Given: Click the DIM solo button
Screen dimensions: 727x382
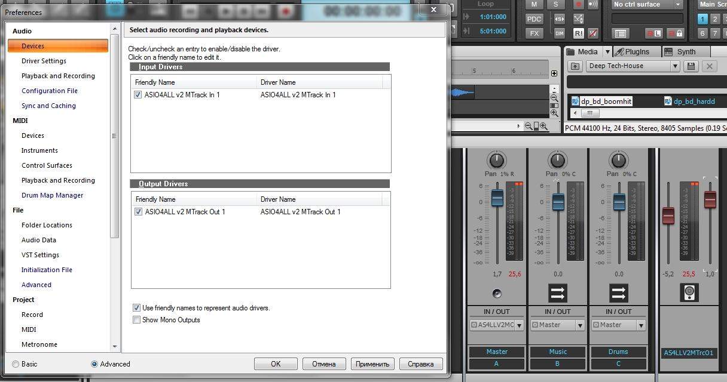Looking at the screenshot, I should 560,33.
